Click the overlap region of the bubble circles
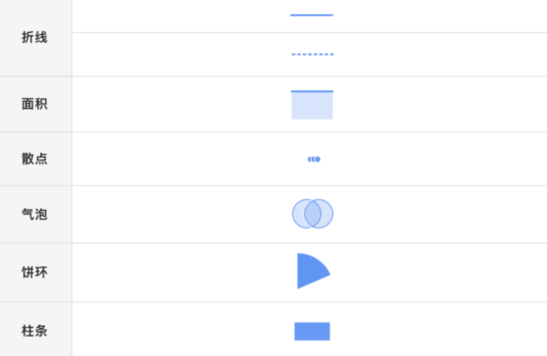 pyautogui.click(x=313, y=214)
